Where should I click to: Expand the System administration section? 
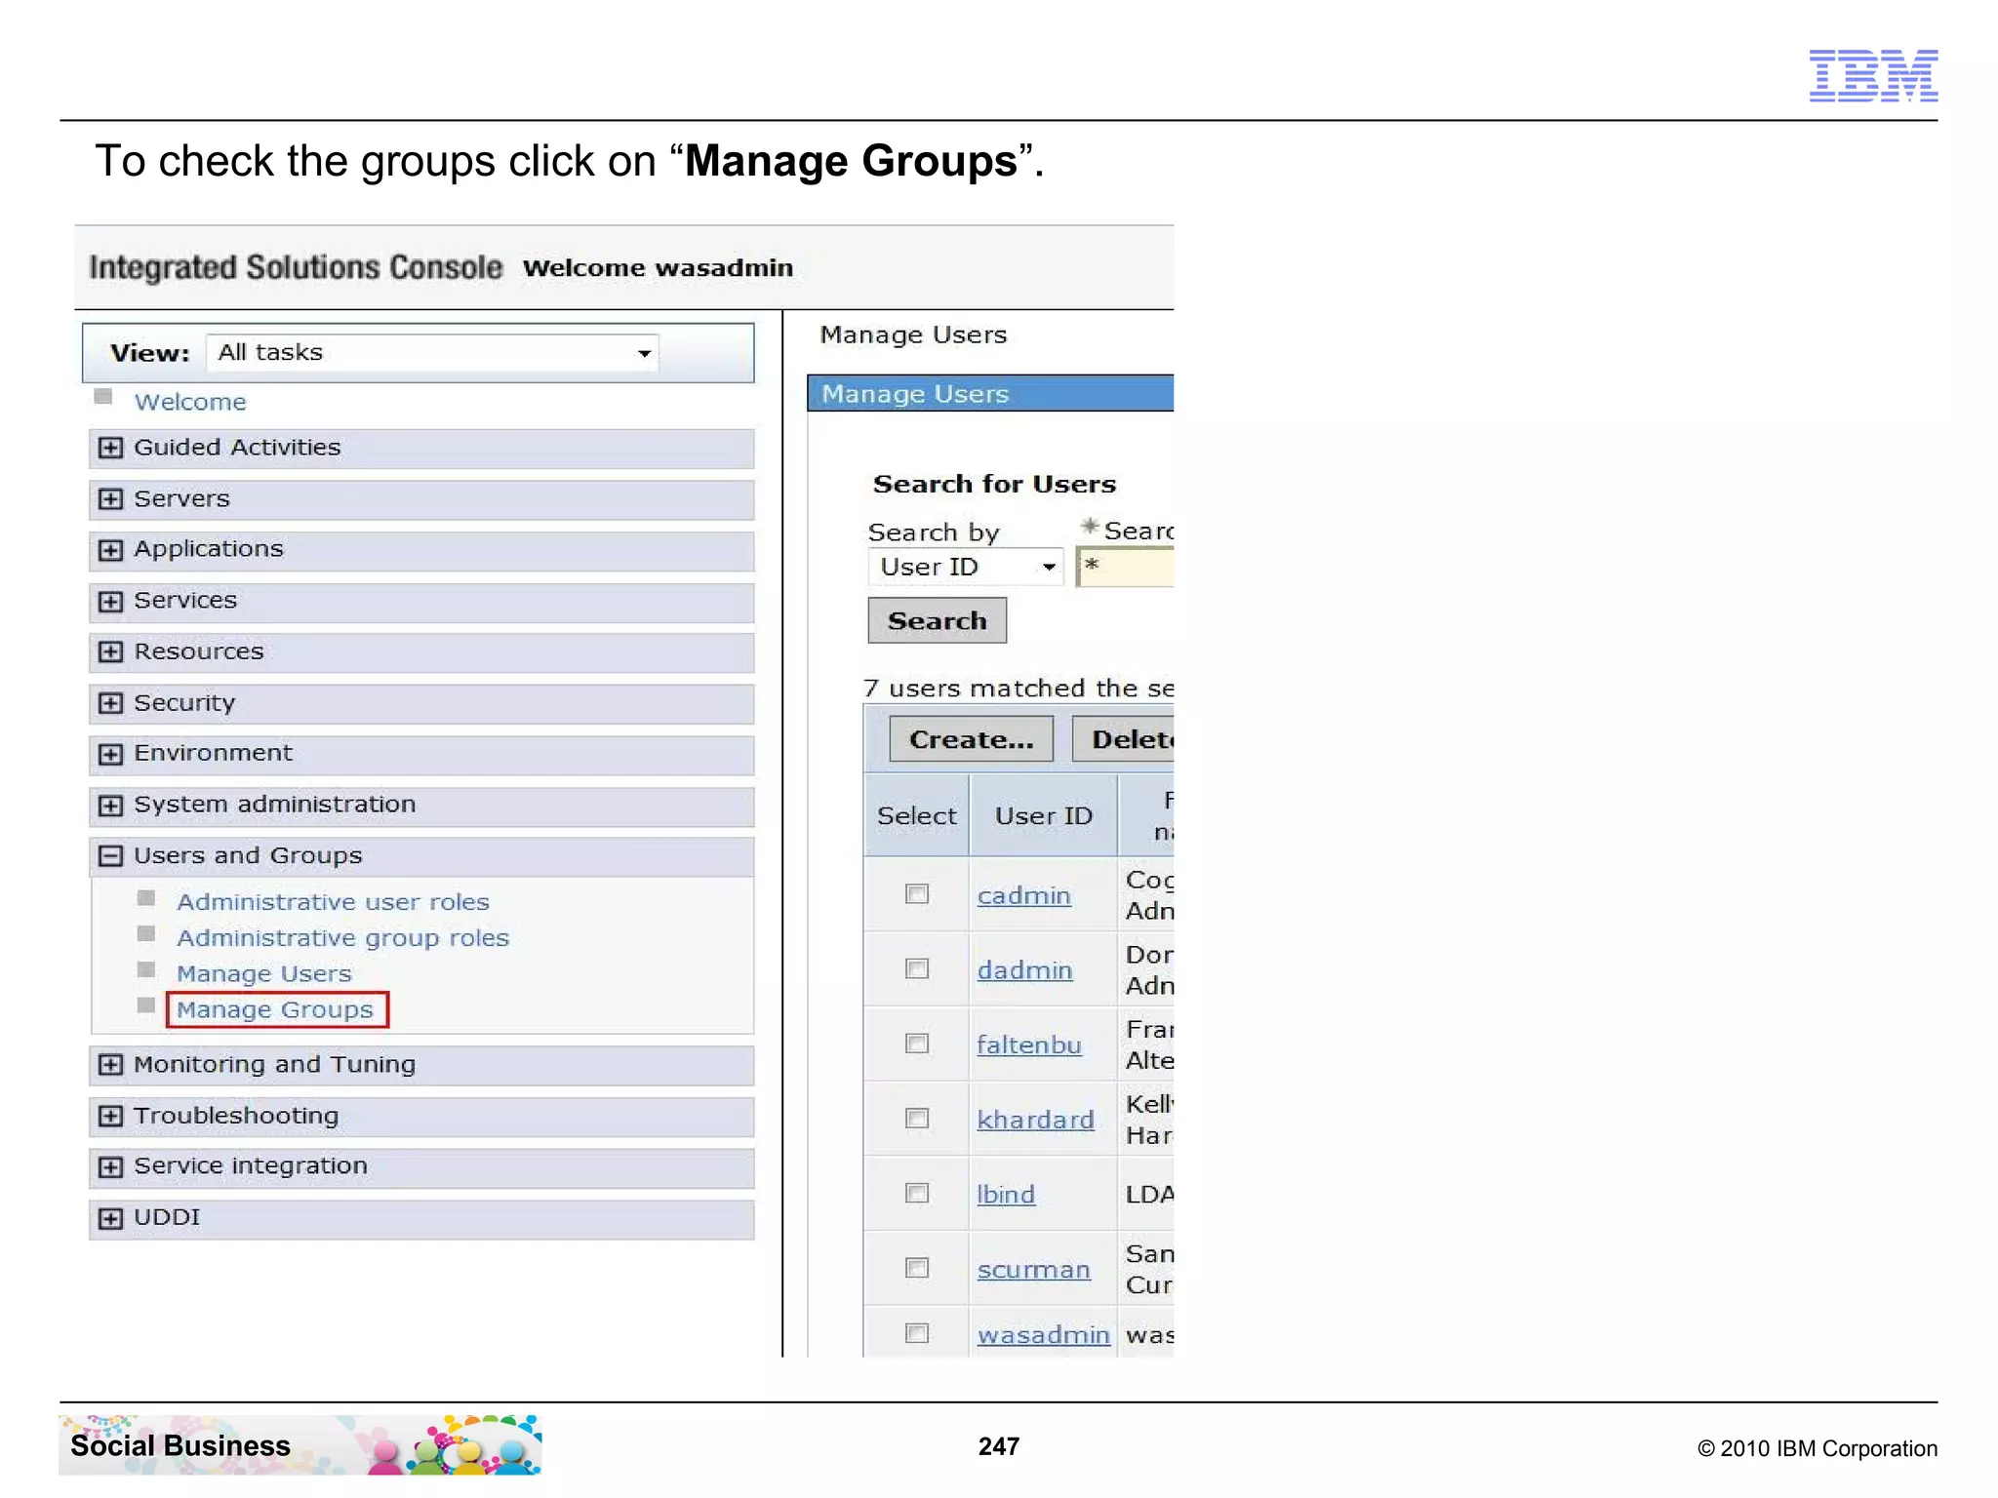(111, 806)
